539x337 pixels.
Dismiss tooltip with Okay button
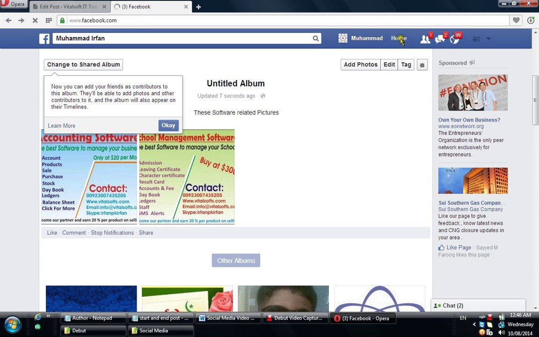click(x=168, y=125)
